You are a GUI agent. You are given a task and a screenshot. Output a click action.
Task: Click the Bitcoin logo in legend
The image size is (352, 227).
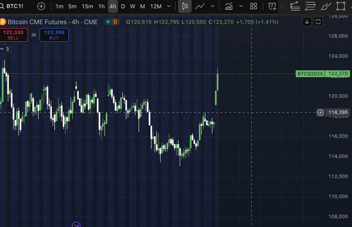pyautogui.click(x=3, y=22)
